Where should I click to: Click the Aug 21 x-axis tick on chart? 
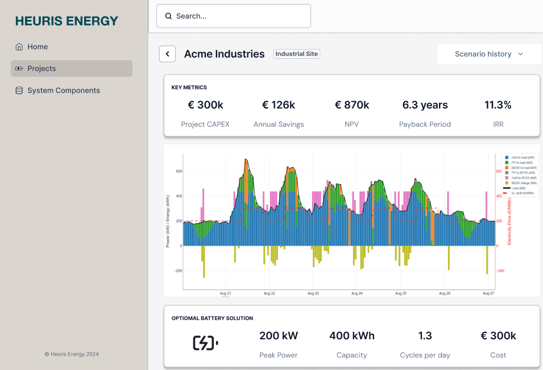click(x=225, y=293)
